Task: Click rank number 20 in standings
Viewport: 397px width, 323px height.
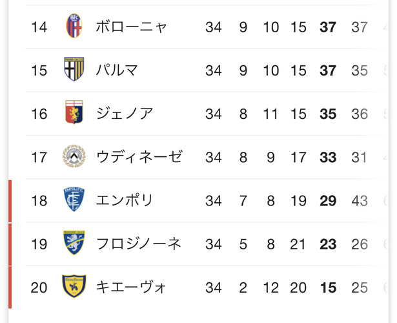Action: point(39,287)
